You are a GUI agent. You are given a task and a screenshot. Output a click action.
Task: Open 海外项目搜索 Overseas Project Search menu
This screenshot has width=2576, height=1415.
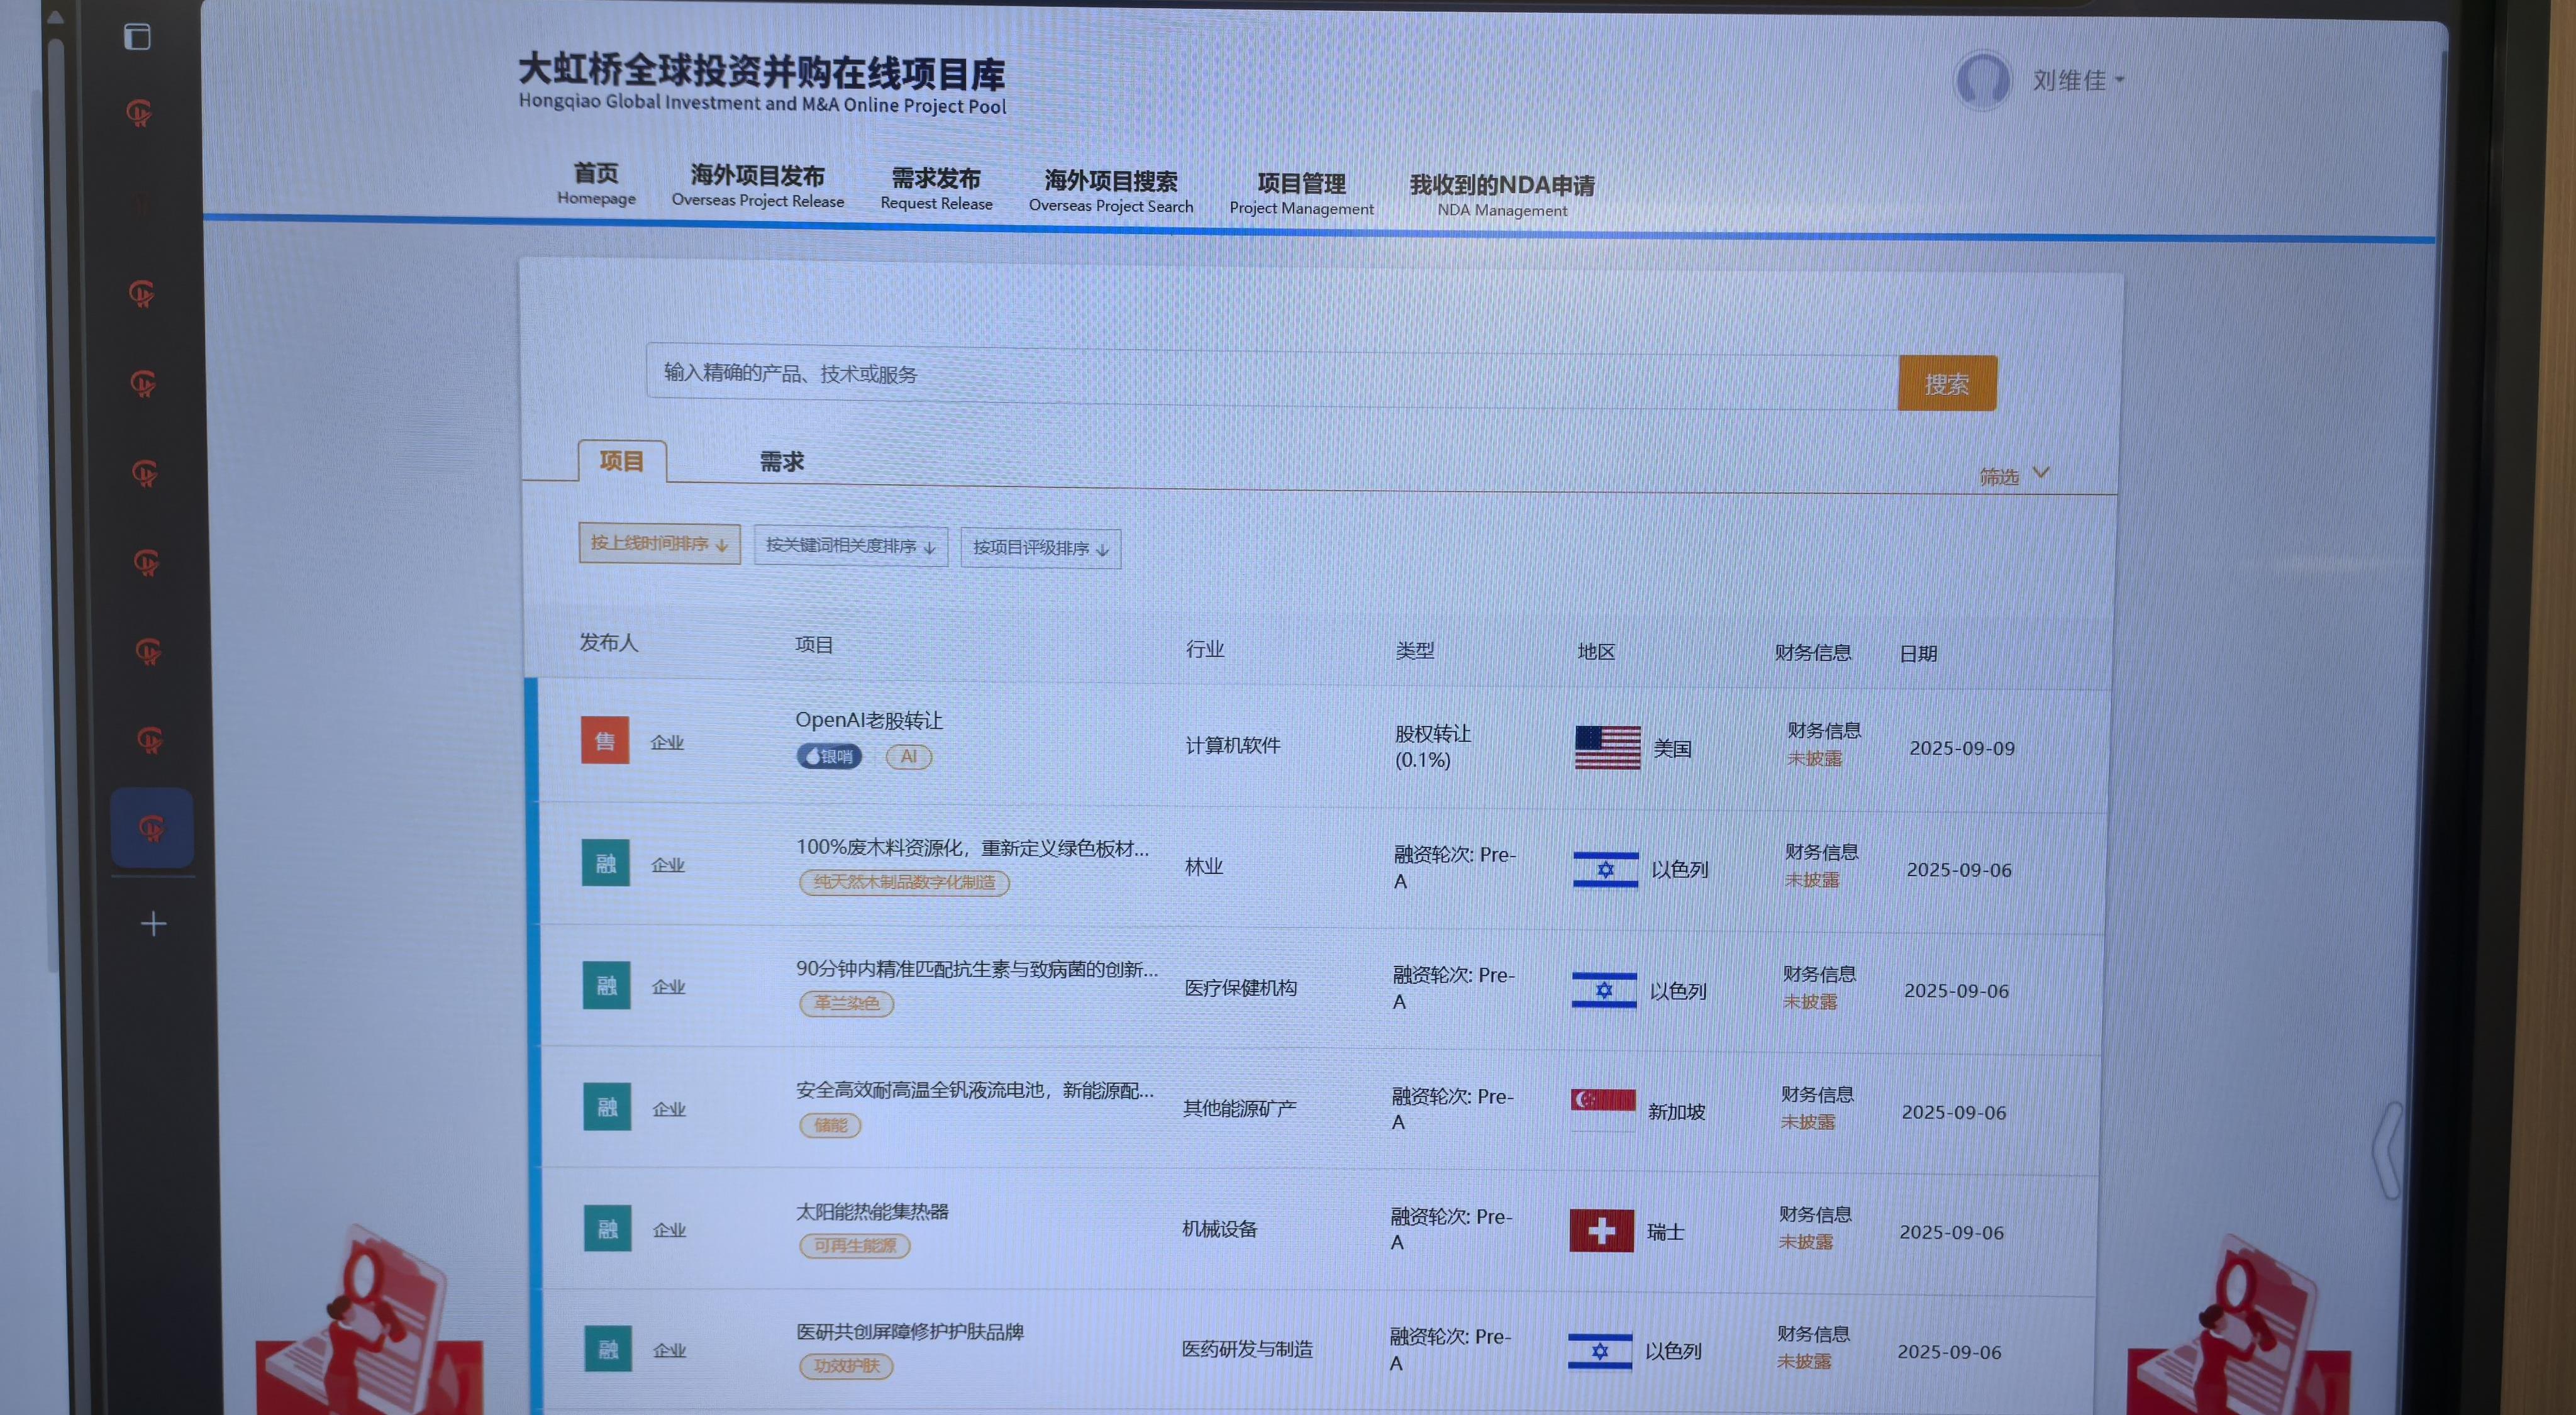[1110, 191]
